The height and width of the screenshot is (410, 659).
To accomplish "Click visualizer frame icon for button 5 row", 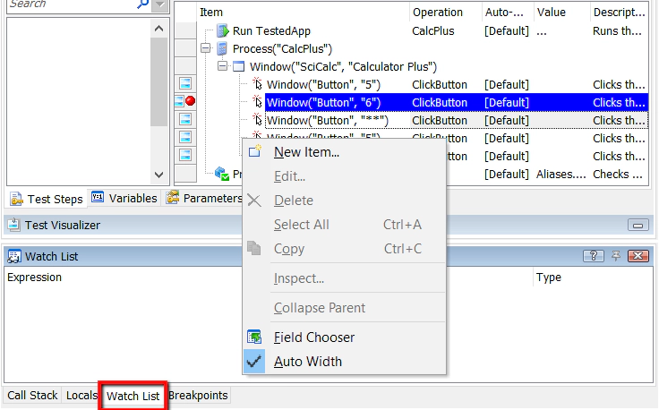I will [x=185, y=83].
